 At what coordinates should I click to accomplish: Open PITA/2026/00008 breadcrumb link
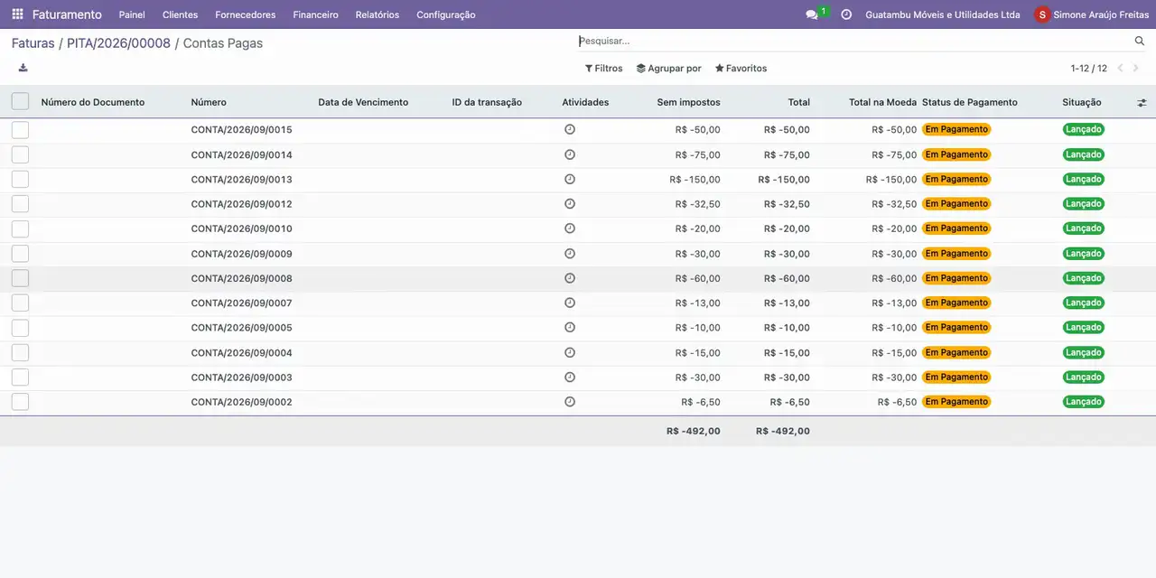[118, 42]
